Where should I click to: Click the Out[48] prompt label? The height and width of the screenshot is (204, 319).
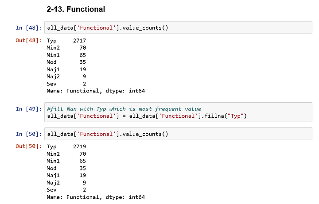pyautogui.click(x=29, y=40)
